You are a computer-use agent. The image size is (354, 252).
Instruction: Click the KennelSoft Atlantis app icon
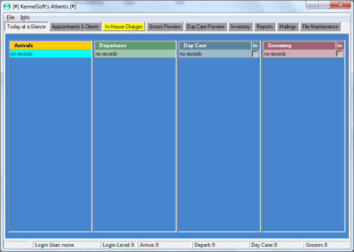(7, 7)
